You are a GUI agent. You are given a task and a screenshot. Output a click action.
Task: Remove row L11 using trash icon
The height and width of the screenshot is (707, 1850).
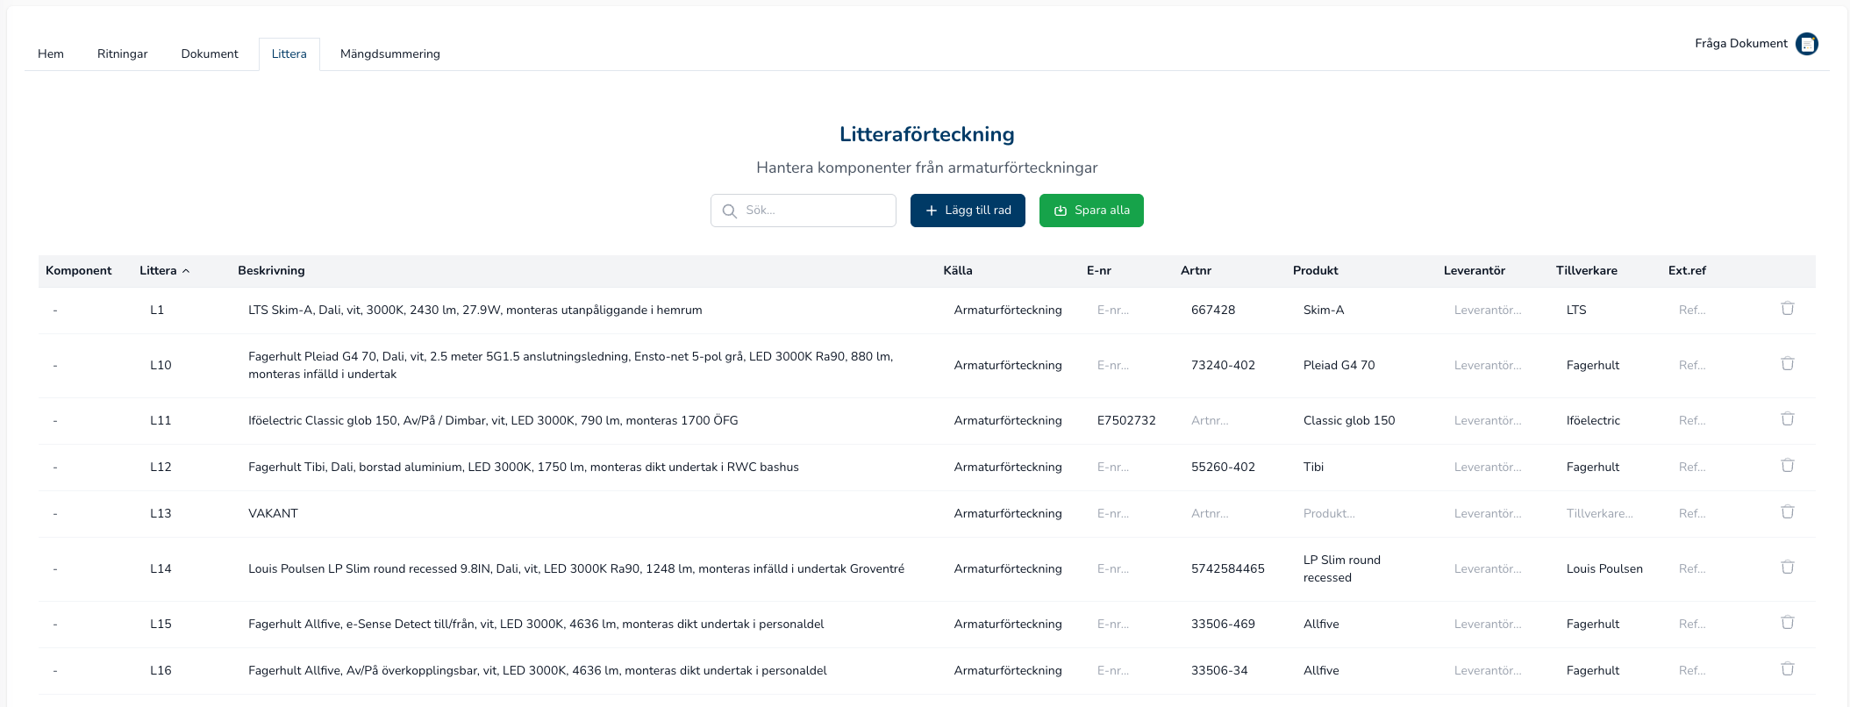[x=1787, y=419]
